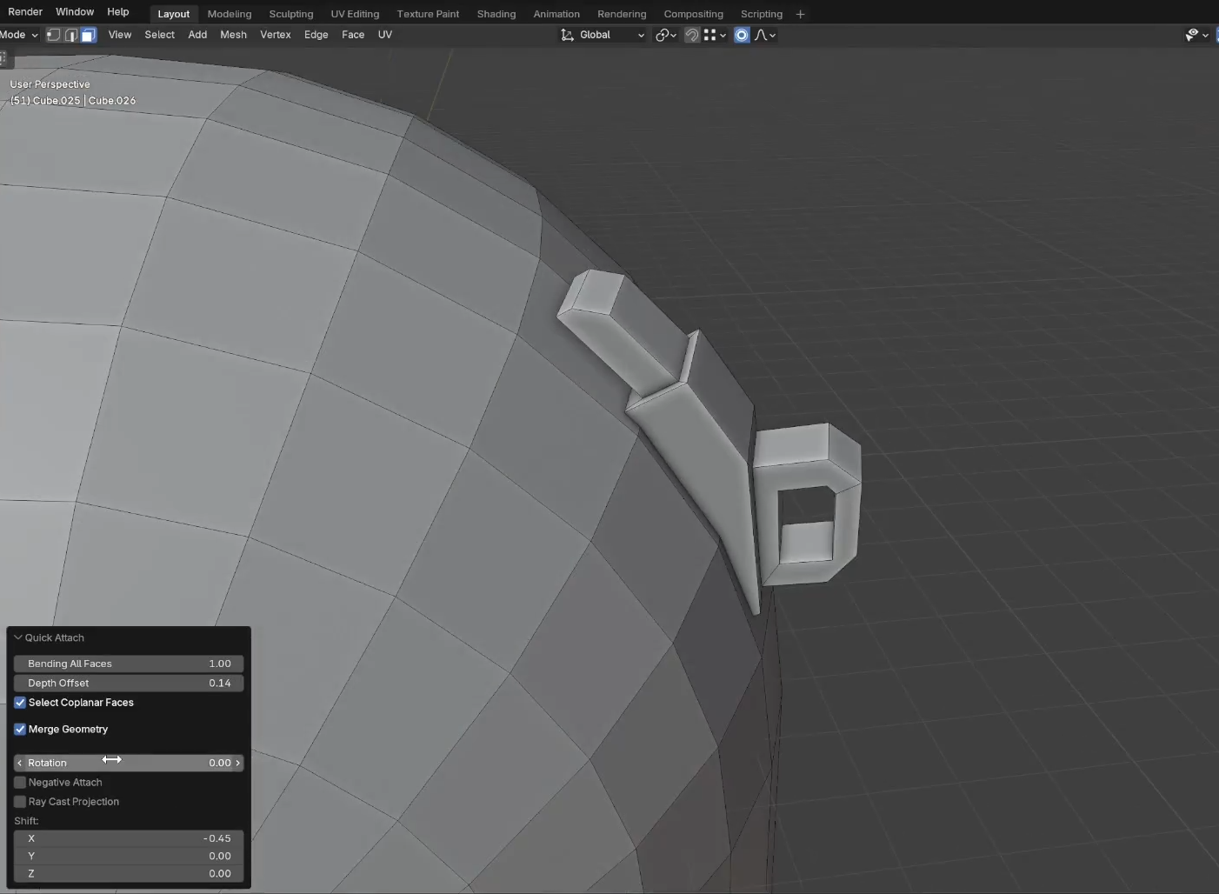Click the Rotation value field
Screen dimensions: 1219x894
pos(129,763)
